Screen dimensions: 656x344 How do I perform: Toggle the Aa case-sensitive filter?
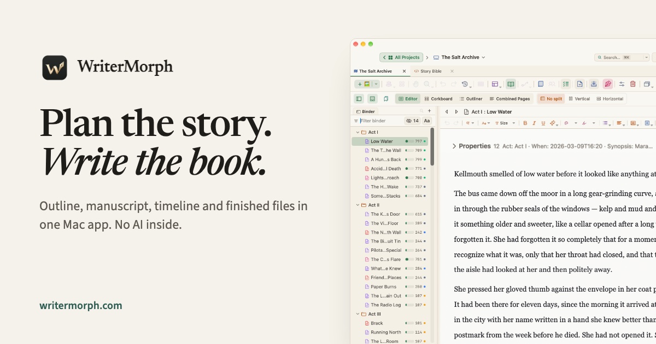tap(427, 121)
